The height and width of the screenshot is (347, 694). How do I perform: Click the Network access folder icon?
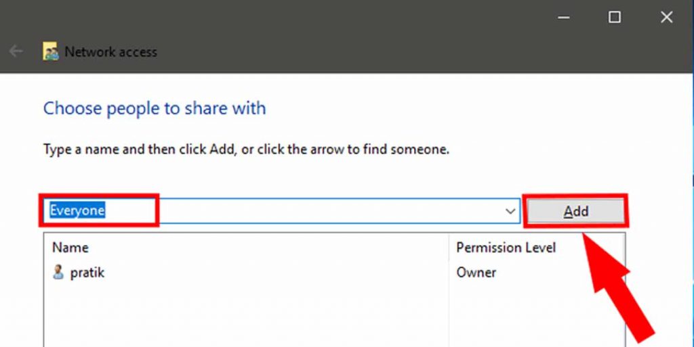(50, 51)
